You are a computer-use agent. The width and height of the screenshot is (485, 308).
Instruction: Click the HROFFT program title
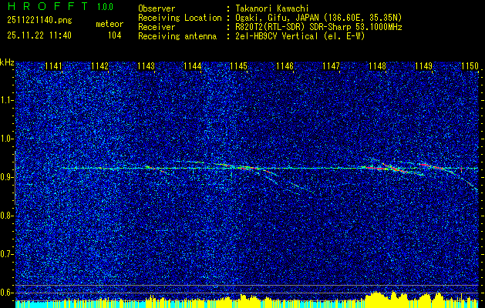(47, 6)
